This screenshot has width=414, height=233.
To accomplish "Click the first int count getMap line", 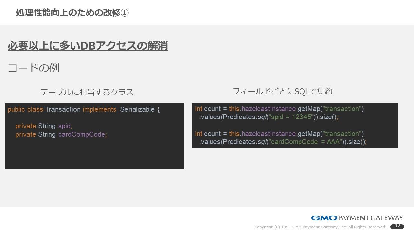I will tap(279, 109).
